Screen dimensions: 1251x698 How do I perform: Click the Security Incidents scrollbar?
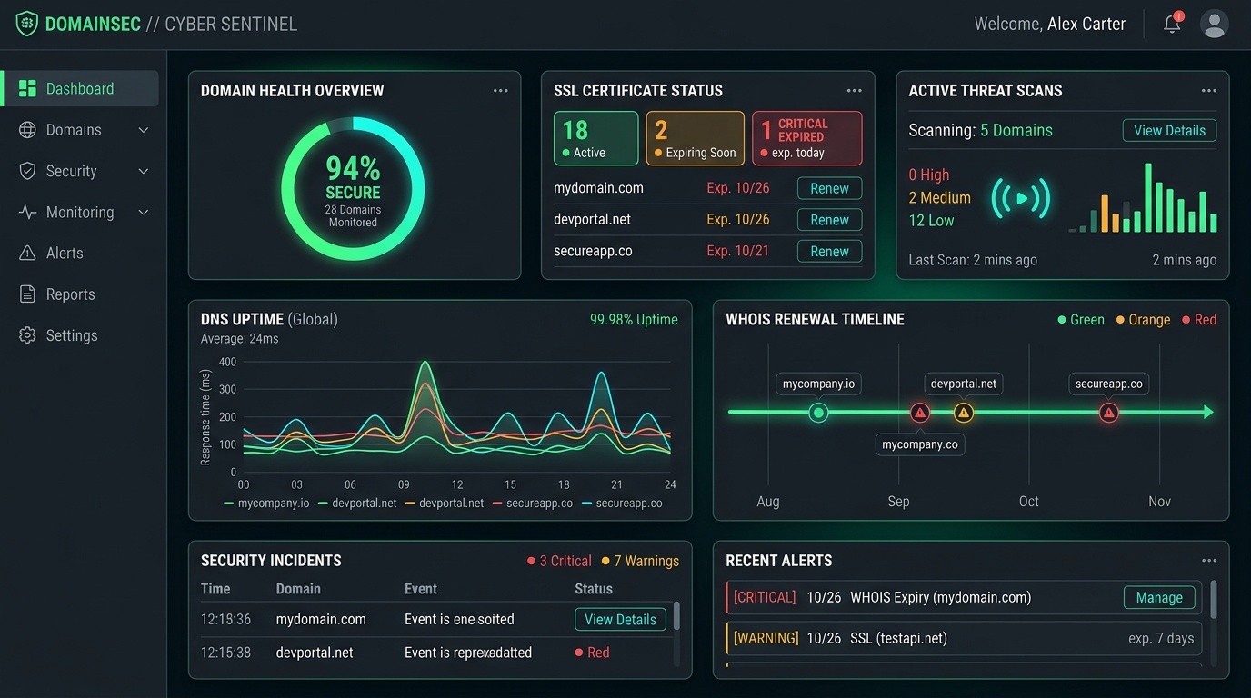click(676, 616)
